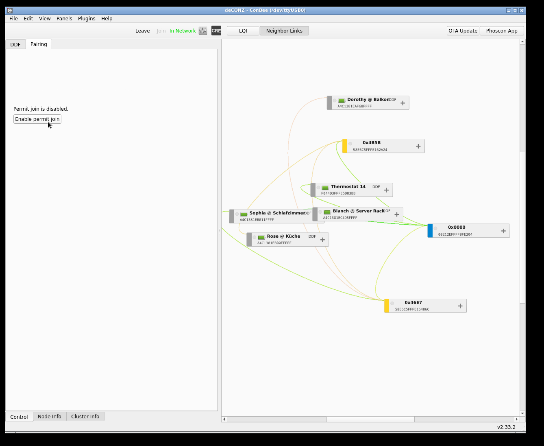This screenshot has width=544, height=446.
Task: Click status indicator dot on node 0x4B5B
Action: point(350,144)
